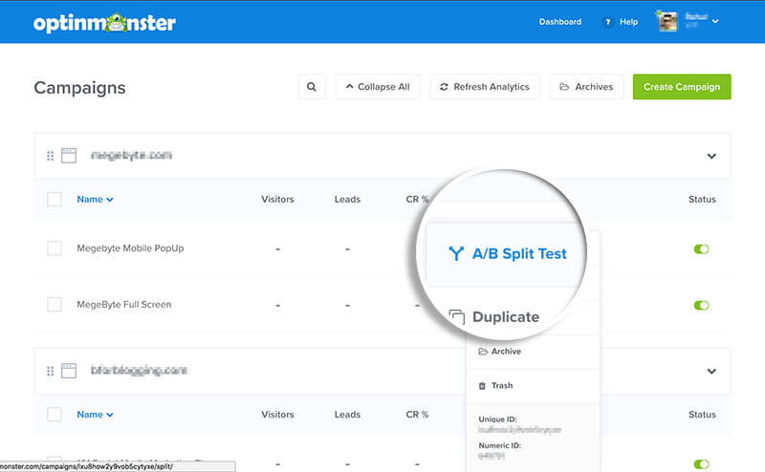The height and width of the screenshot is (472, 765).
Task: Collapse the first site group chevron
Action: [711, 156]
